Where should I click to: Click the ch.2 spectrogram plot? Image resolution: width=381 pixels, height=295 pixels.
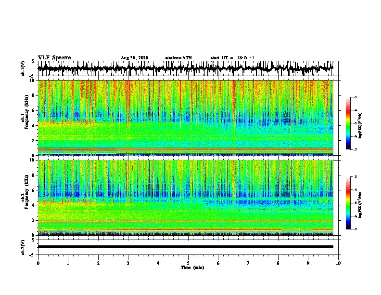(x=185, y=198)
